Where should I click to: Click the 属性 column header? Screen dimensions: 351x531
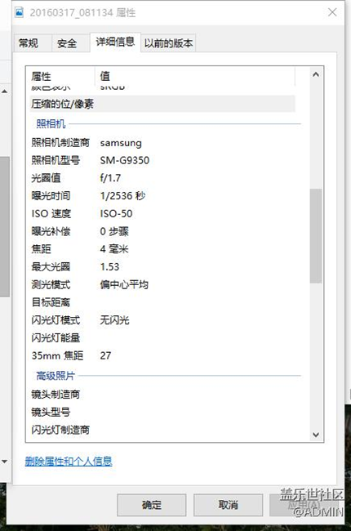pyautogui.click(x=62, y=76)
